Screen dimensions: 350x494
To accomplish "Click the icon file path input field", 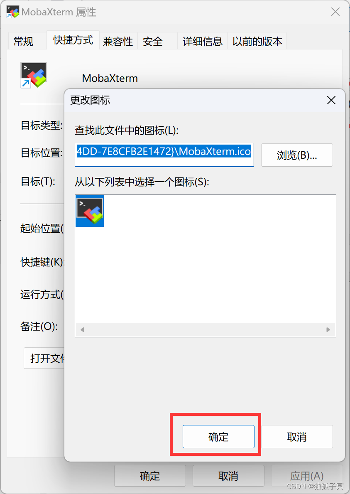I will coord(164,155).
